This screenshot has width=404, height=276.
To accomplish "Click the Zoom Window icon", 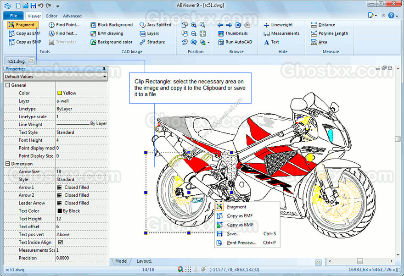I will [202, 25].
